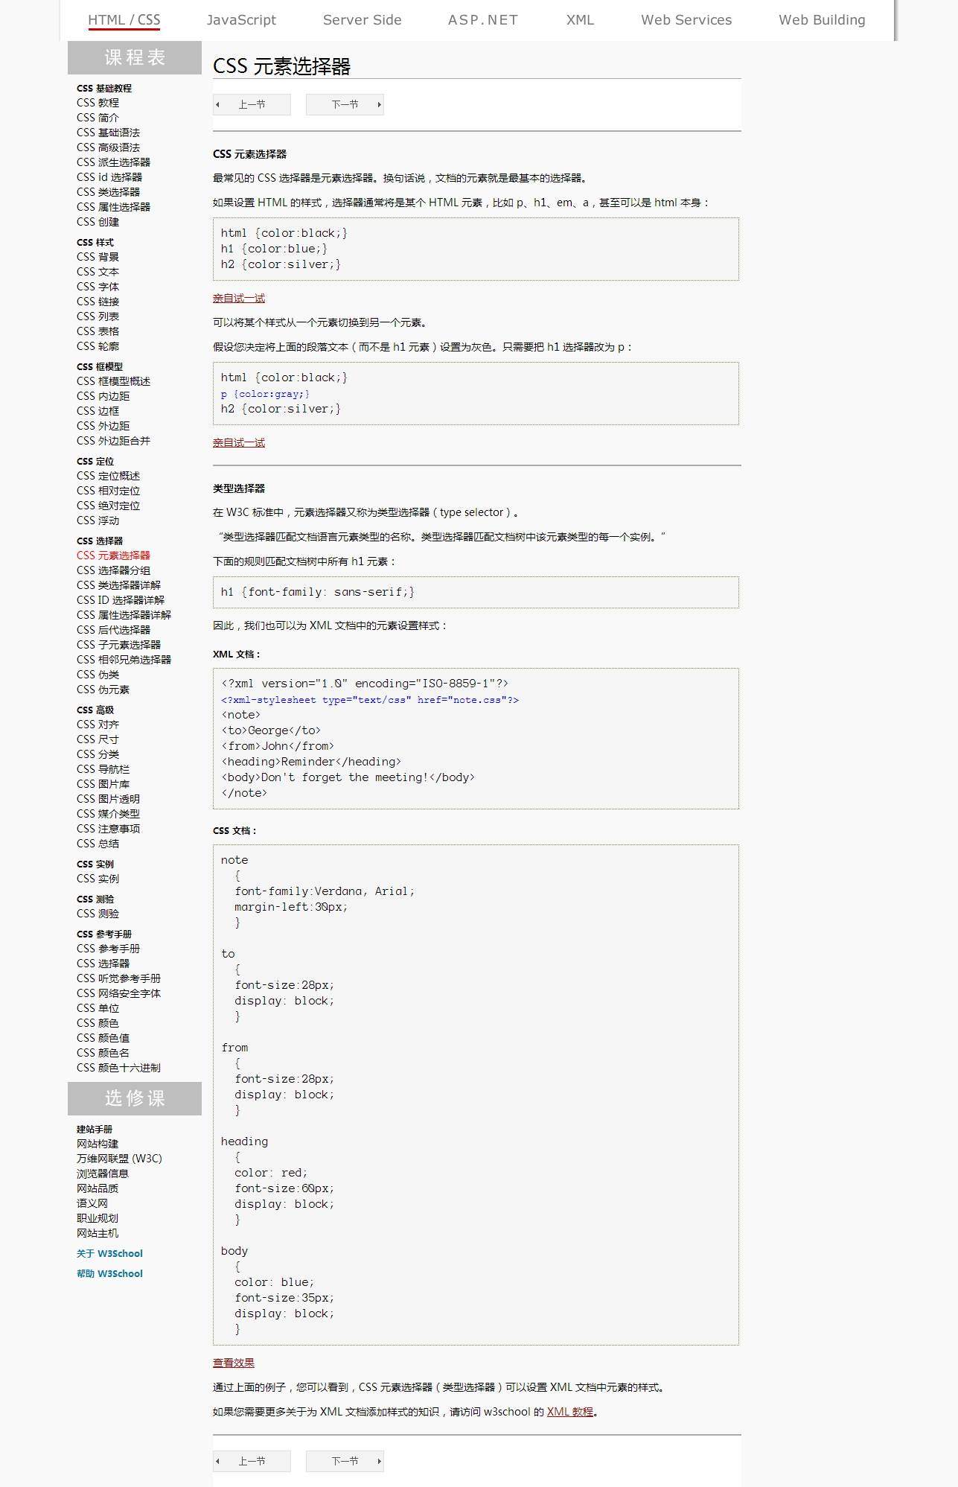Select the CSS 链接 sidebar link
958x1487 pixels.
pos(98,302)
